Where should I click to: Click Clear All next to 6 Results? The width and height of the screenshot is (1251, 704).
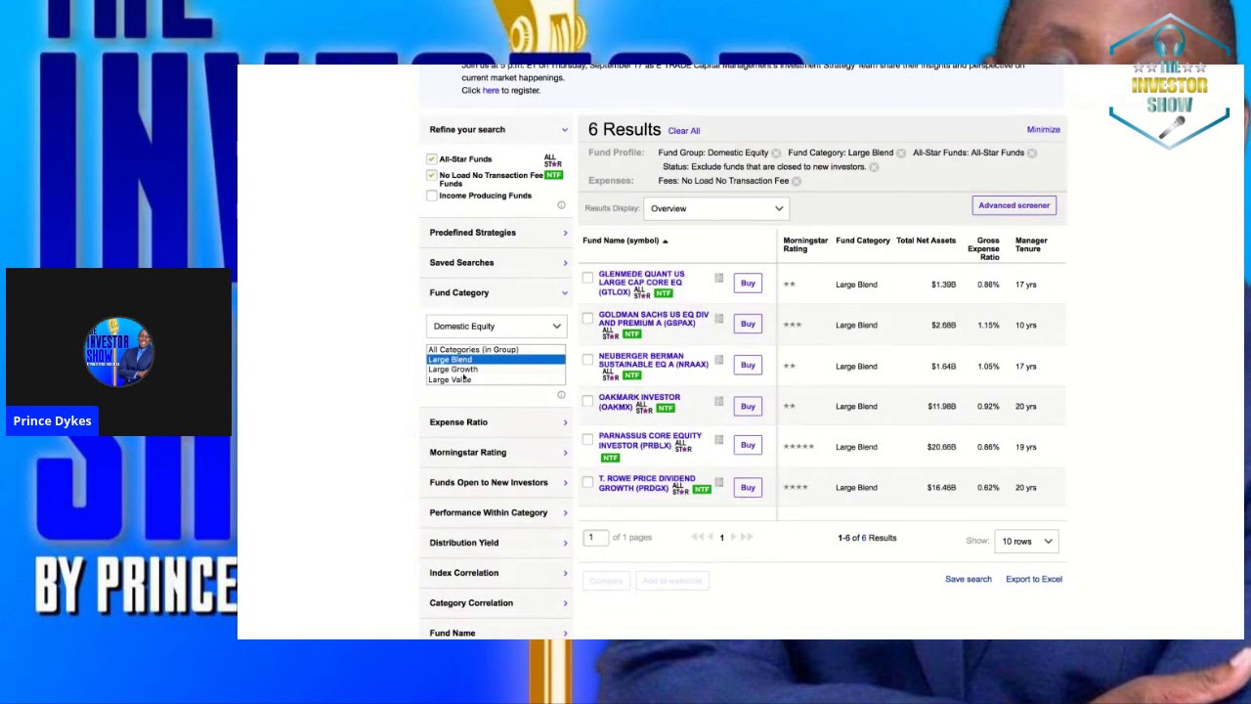pos(684,131)
